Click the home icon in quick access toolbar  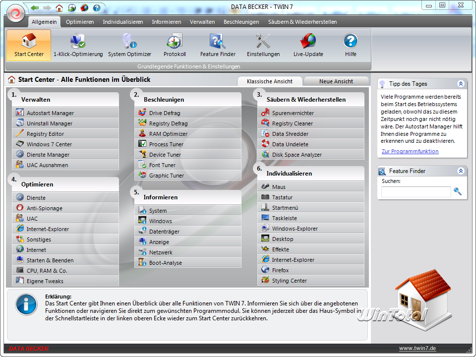(59, 8)
